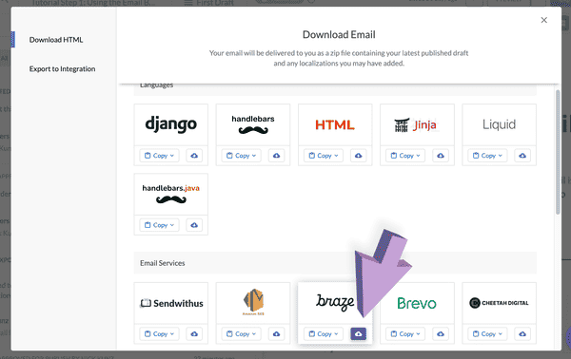This screenshot has width=571, height=359.
Task: Download the Braze export via cloud icon
Action: tap(359, 333)
